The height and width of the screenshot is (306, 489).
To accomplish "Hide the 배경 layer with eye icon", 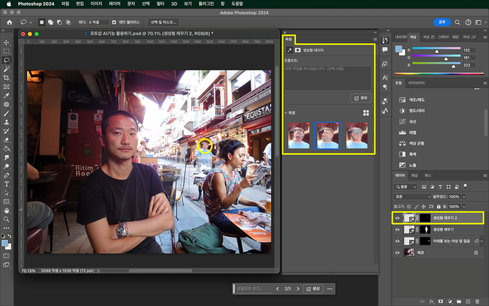I will (x=398, y=252).
